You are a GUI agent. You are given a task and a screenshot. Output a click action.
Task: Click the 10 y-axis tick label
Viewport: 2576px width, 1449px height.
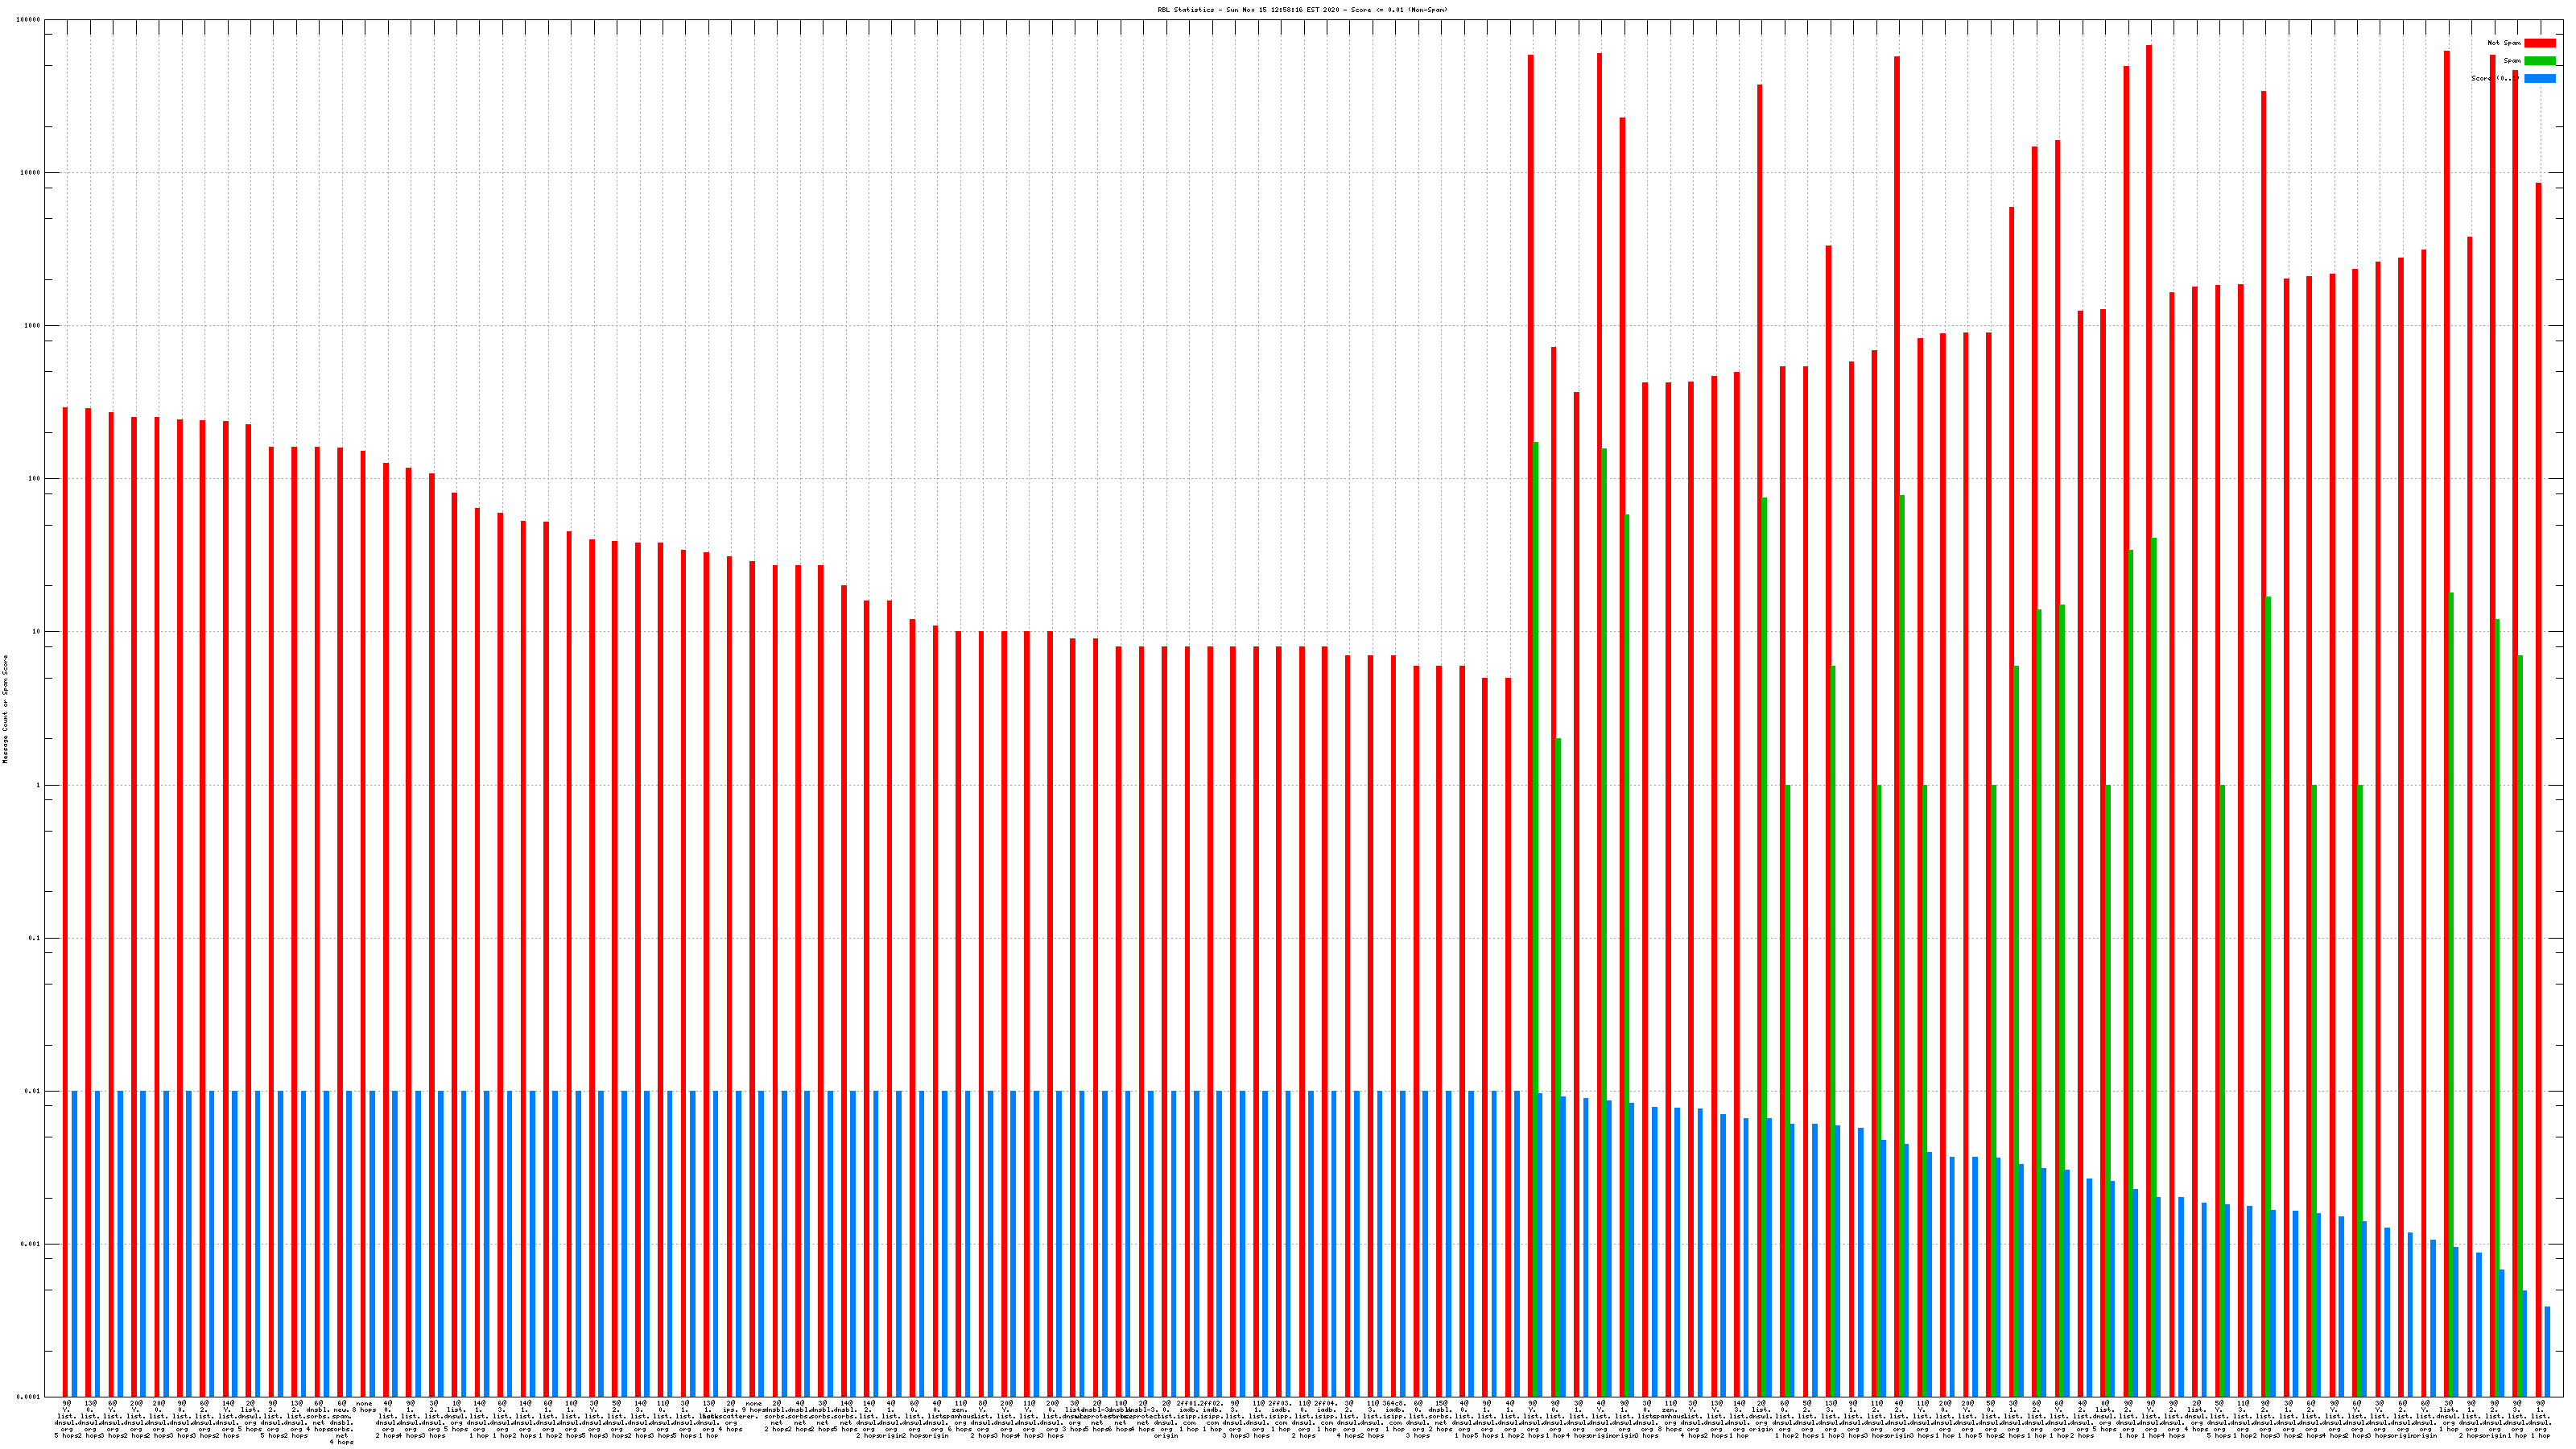pos(36,632)
